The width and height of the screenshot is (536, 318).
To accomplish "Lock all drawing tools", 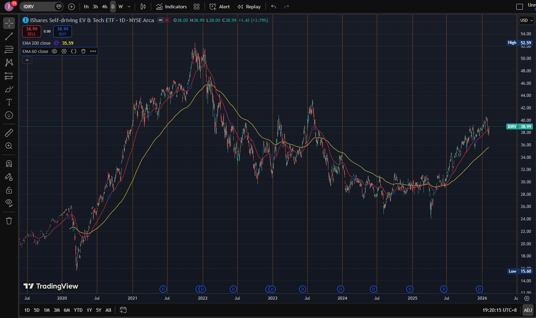I will [x=9, y=190].
